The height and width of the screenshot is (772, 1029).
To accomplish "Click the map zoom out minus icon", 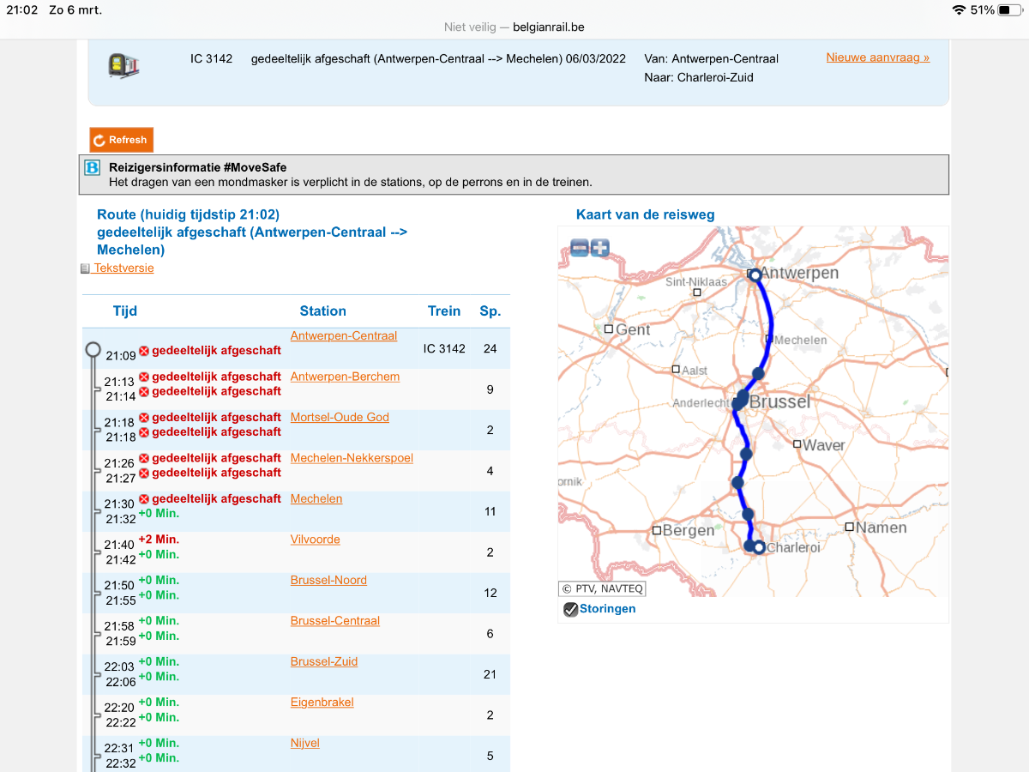I will point(580,249).
